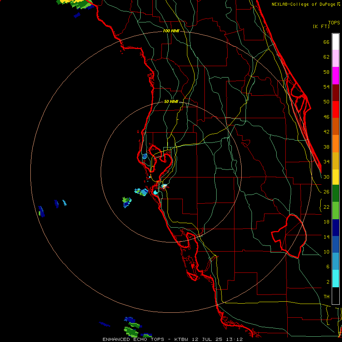Click the NEXLAB-College of DuPage credit text
This screenshot has height=342, width=342.
tap(306, 4)
